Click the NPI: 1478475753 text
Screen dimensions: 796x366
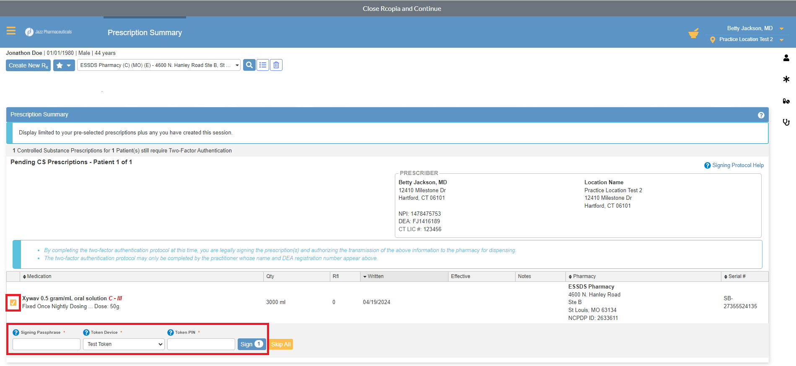[420, 214]
